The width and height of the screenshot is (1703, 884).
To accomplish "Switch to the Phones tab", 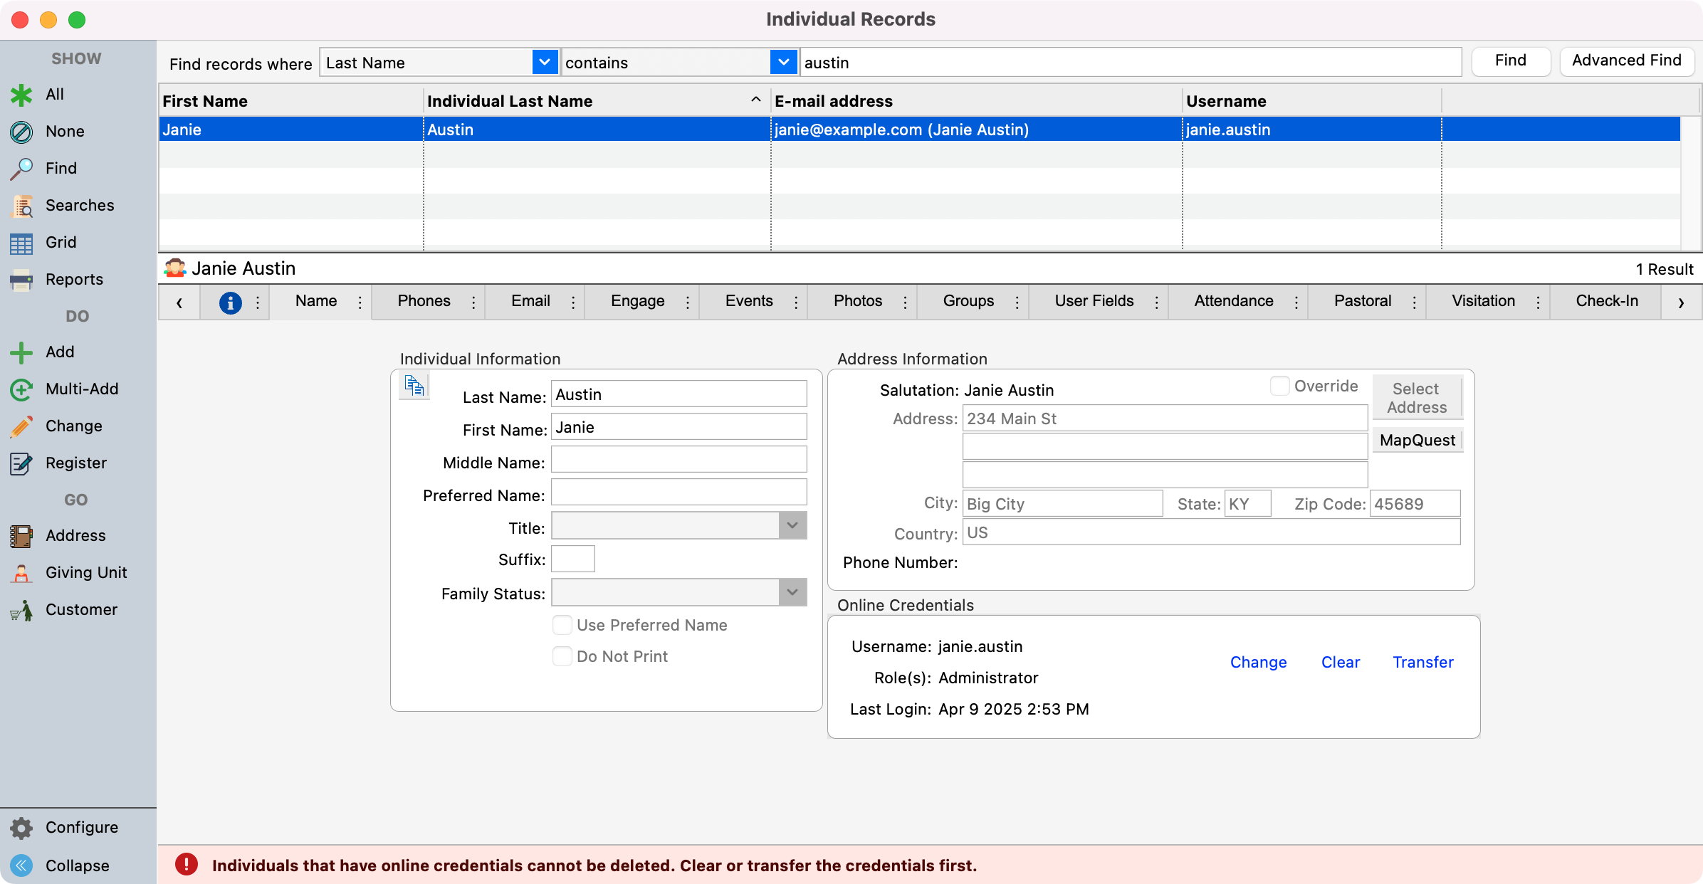I will click(424, 301).
